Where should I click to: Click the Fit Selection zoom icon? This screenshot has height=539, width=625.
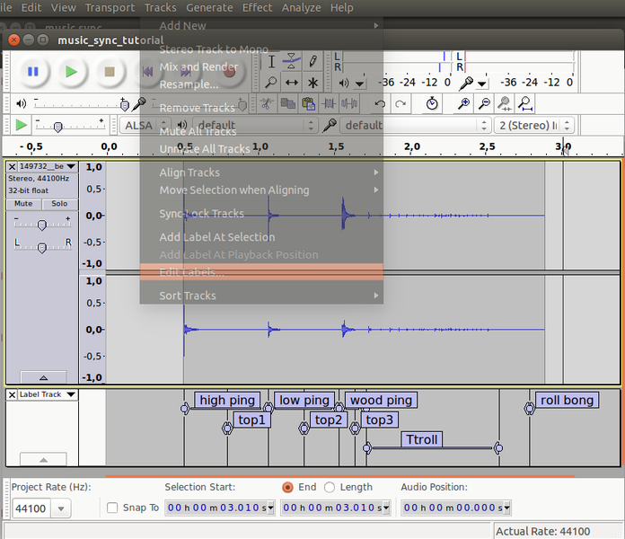tap(505, 104)
